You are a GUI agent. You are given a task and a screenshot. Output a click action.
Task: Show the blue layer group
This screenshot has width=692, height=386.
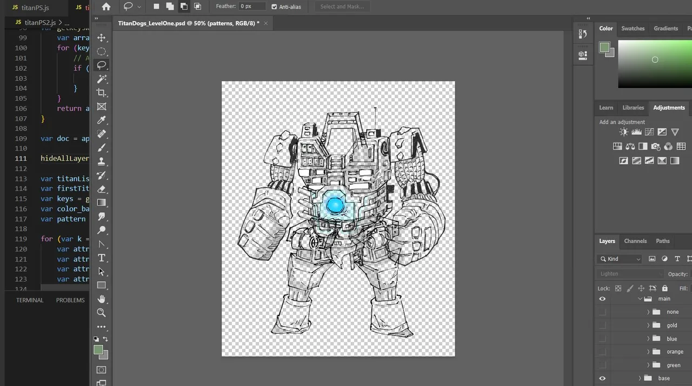(602, 339)
